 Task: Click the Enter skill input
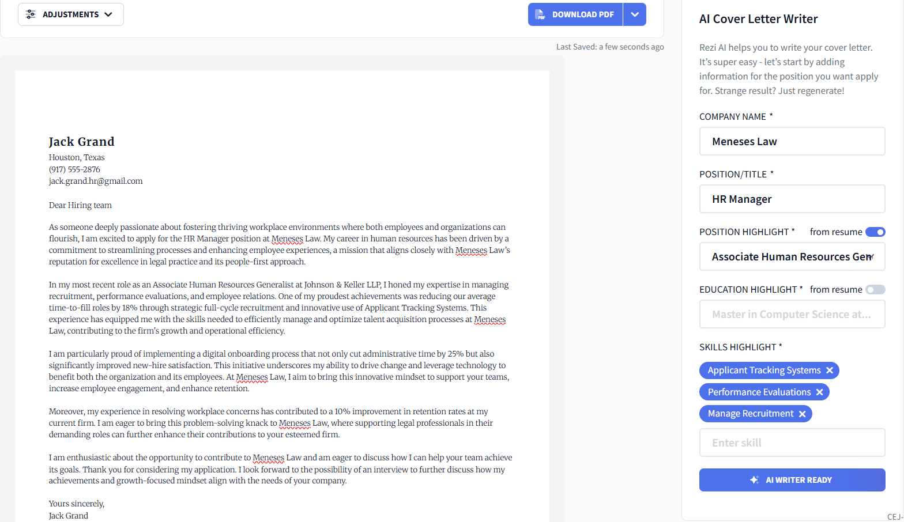[x=792, y=442]
